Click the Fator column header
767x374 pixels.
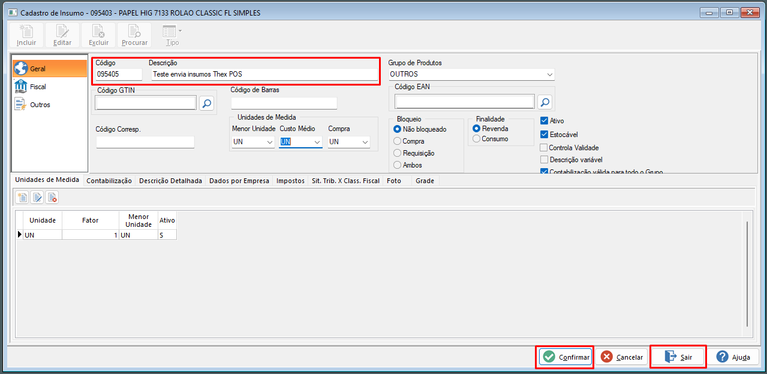[91, 220]
